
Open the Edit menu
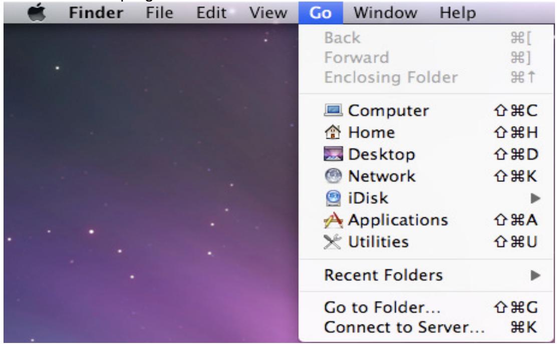point(211,13)
